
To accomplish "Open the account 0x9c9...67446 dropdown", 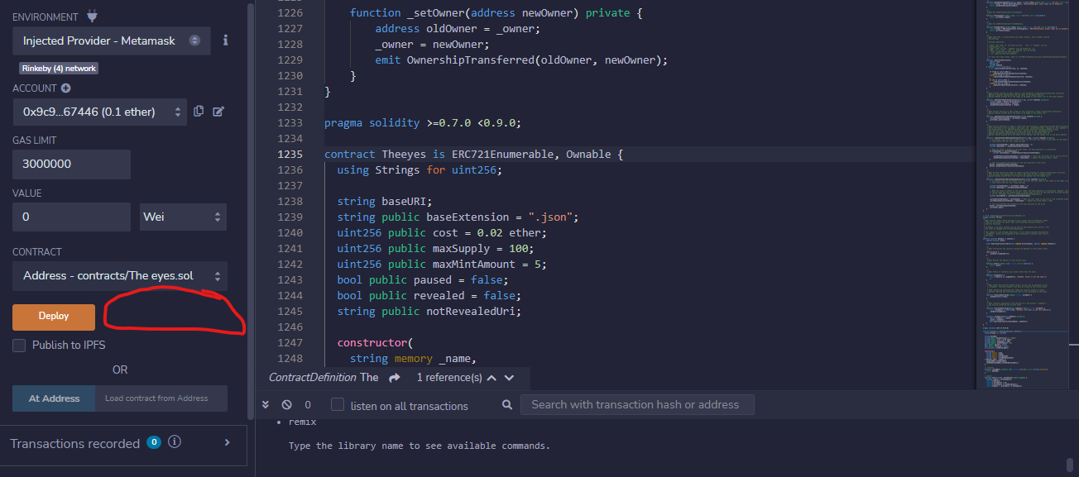I will click(99, 112).
